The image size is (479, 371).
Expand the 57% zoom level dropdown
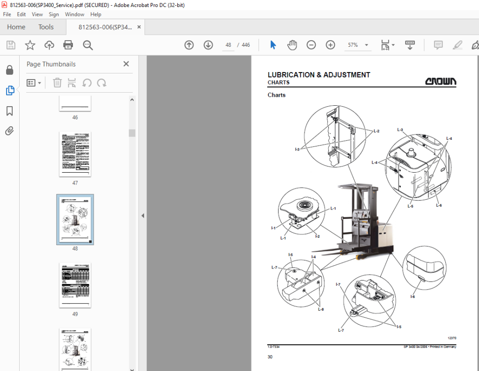(x=367, y=45)
